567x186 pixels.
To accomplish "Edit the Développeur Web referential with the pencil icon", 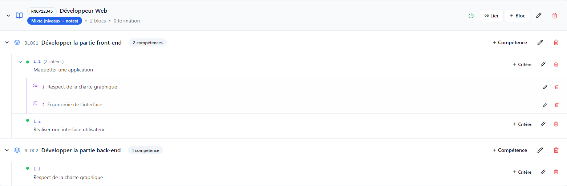I will (539, 16).
